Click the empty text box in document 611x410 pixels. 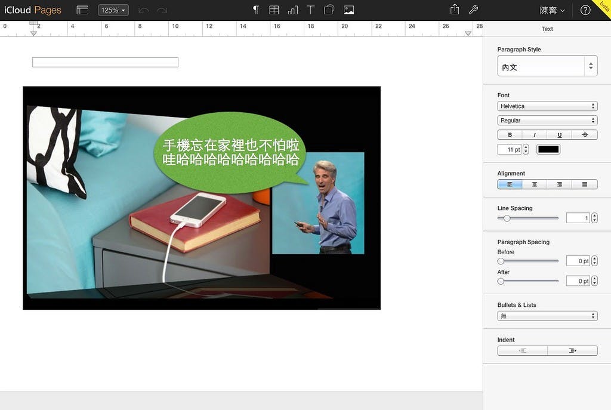tap(105, 62)
